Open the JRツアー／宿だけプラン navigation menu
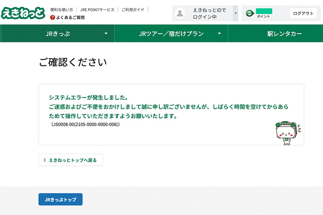323x215 pixels. coord(171,34)
